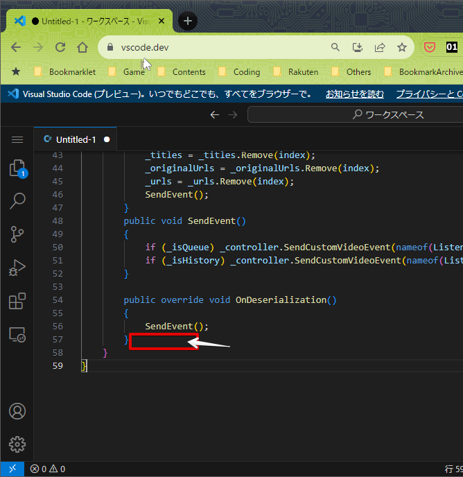Click the remote window status bar button
463x477 pixels.
click(x=12, y=469)
